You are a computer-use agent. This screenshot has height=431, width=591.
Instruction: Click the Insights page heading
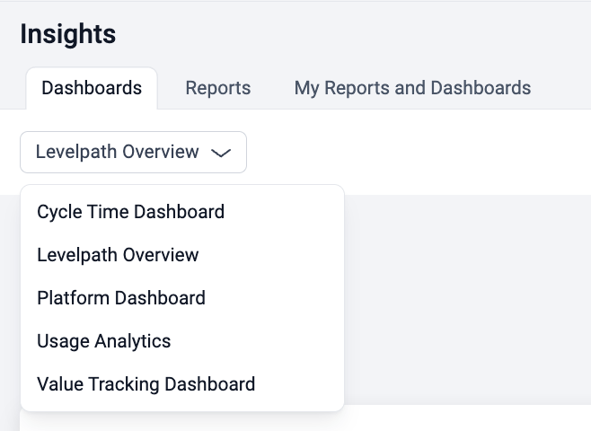(x=68, y=34)
